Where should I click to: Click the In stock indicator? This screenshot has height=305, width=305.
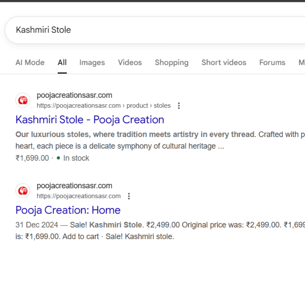click(x=76, y=158)
